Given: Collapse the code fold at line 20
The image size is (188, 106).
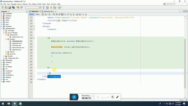Looking at the screenshot, I should [x=34, y=38].
